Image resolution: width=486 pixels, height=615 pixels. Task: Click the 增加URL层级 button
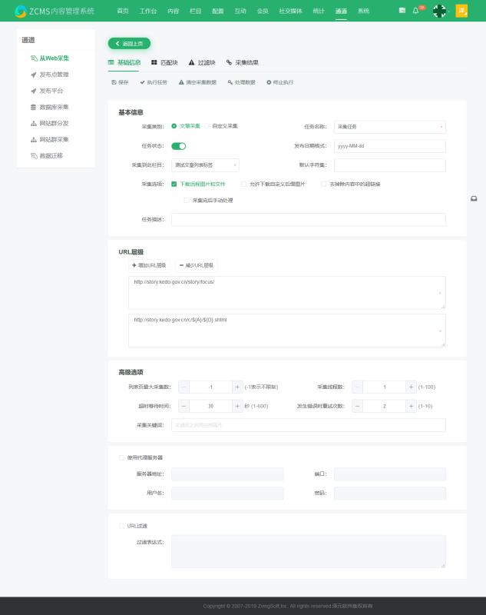point(149,265)
